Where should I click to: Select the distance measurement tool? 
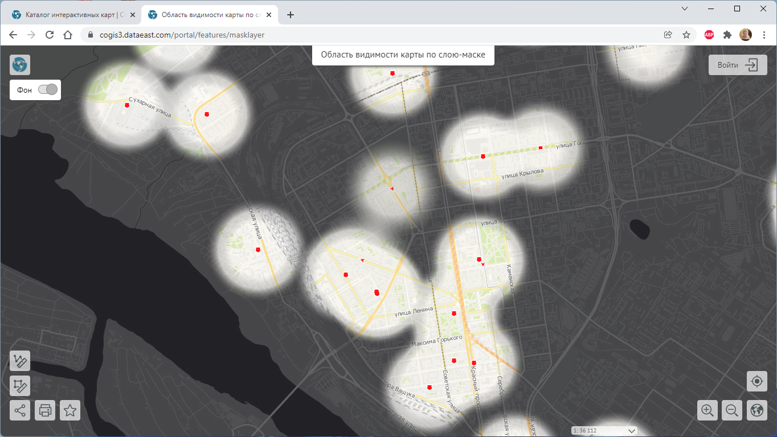point(20,361)
